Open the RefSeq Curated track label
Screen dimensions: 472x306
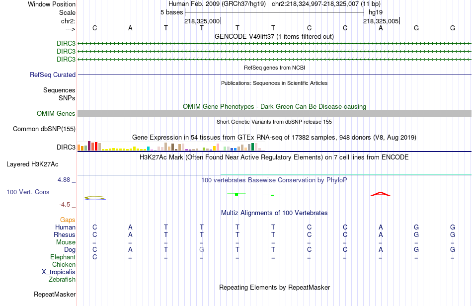tap(53, 75)
